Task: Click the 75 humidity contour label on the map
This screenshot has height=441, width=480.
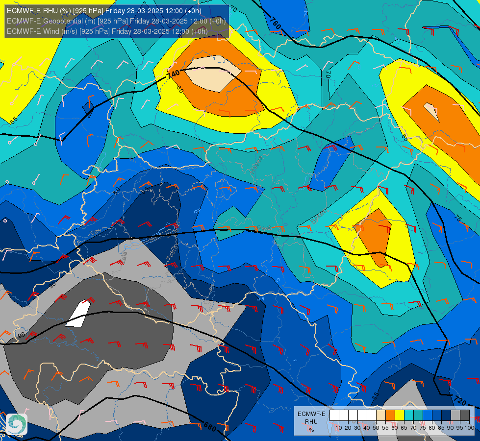Action: pyautogui.click(x=457, y=218)
